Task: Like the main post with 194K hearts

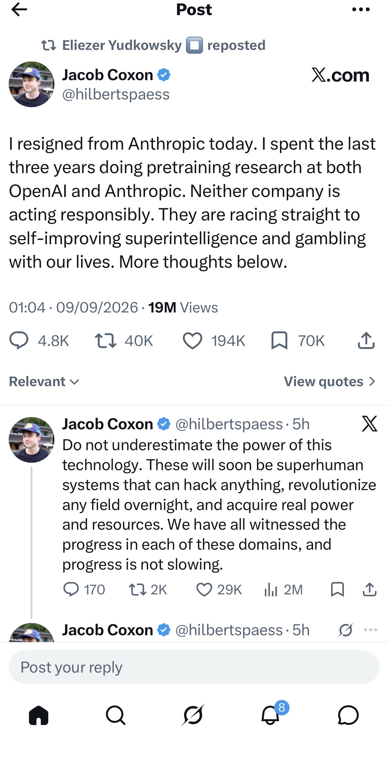Action: pos(192,341)
